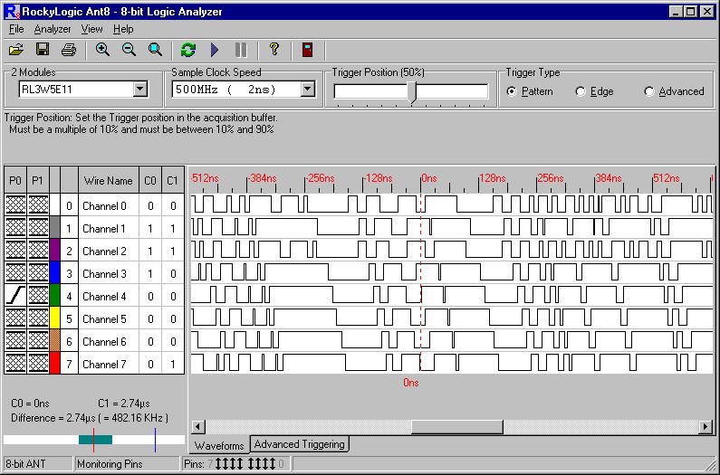This screenshot has width=720, height=475.
Task: Toggle P1 pattern cell for Channel 0
Action: click(38, 205)
